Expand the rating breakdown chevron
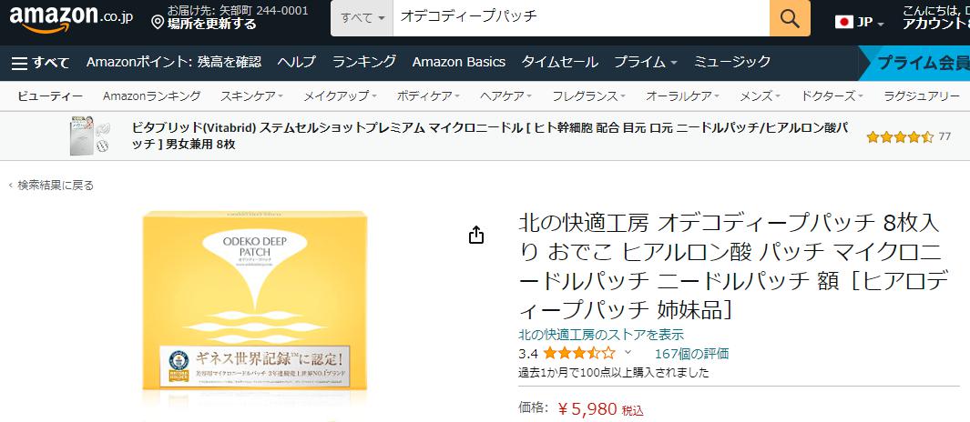This screenshot has height=422, width=970. (x=628, y=353)
